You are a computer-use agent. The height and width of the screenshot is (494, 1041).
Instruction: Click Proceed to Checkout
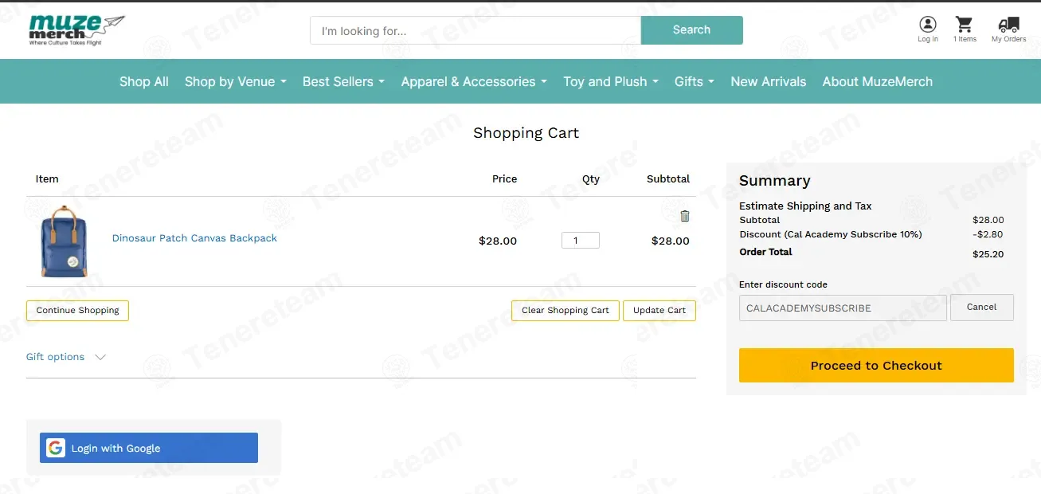[876, 366]
